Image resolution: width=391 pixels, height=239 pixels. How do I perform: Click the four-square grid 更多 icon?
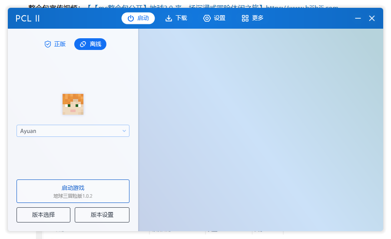245,18
